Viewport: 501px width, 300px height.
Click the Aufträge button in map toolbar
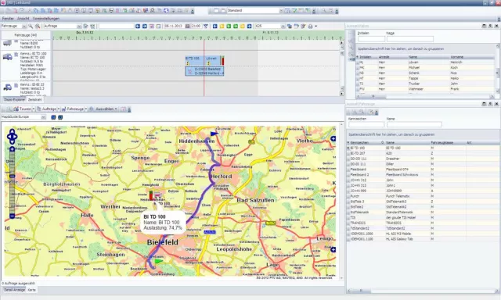click(x=47, y=109)
